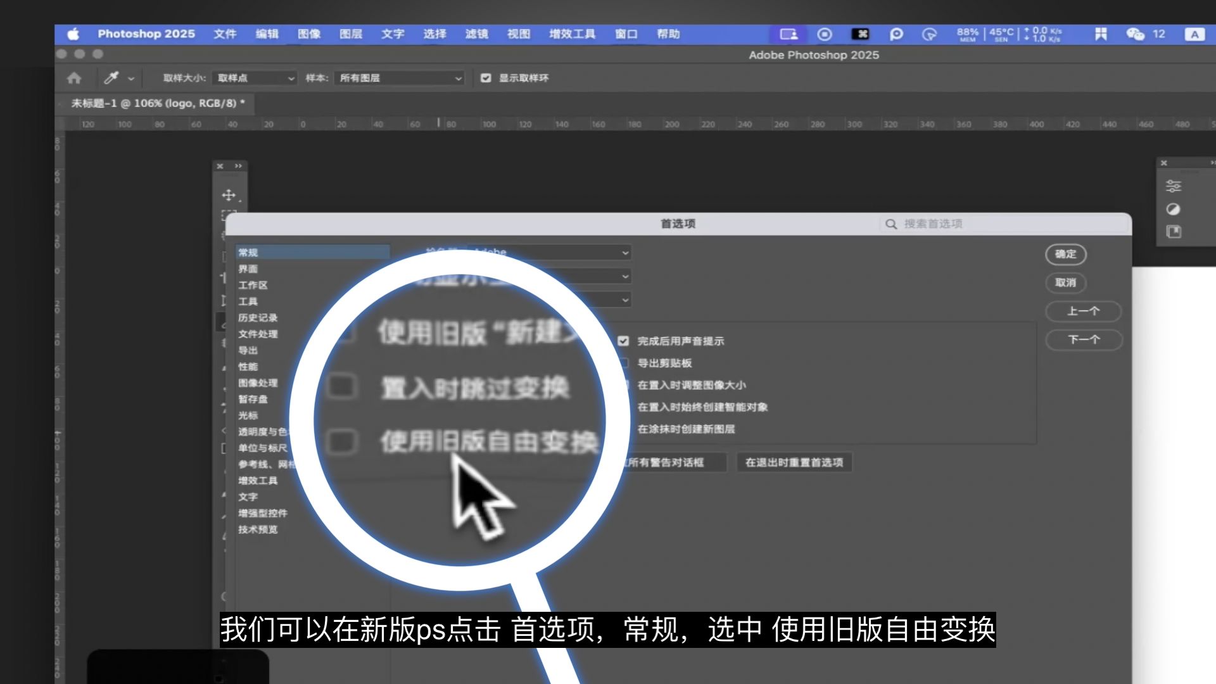The image size is (1216, 684).
Task: Click the Home icon in options bar
Action: click(74, 78)
